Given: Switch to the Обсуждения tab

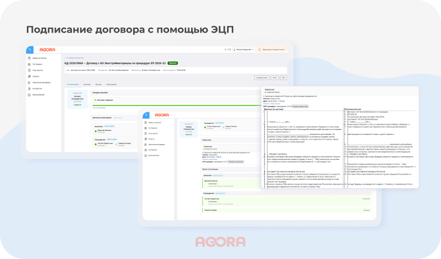Looking at the screenshot, I should (111, 84).
